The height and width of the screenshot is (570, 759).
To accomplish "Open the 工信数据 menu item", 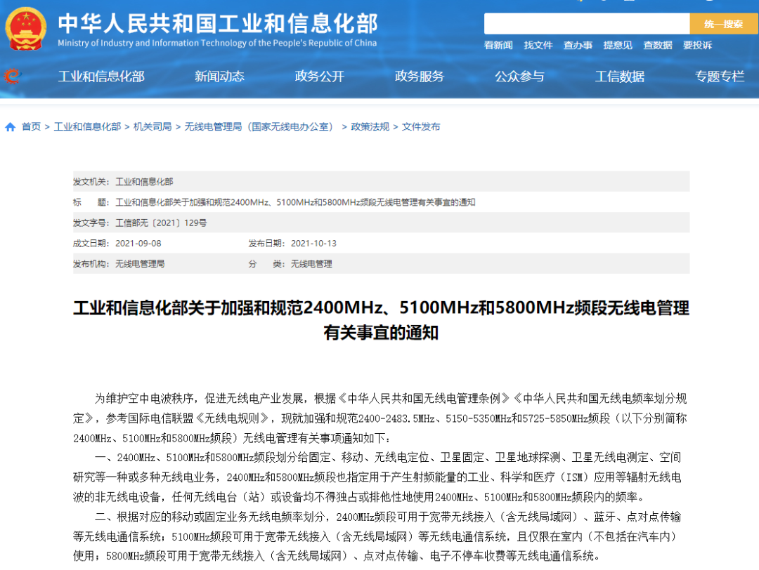I will coord(620,77).
